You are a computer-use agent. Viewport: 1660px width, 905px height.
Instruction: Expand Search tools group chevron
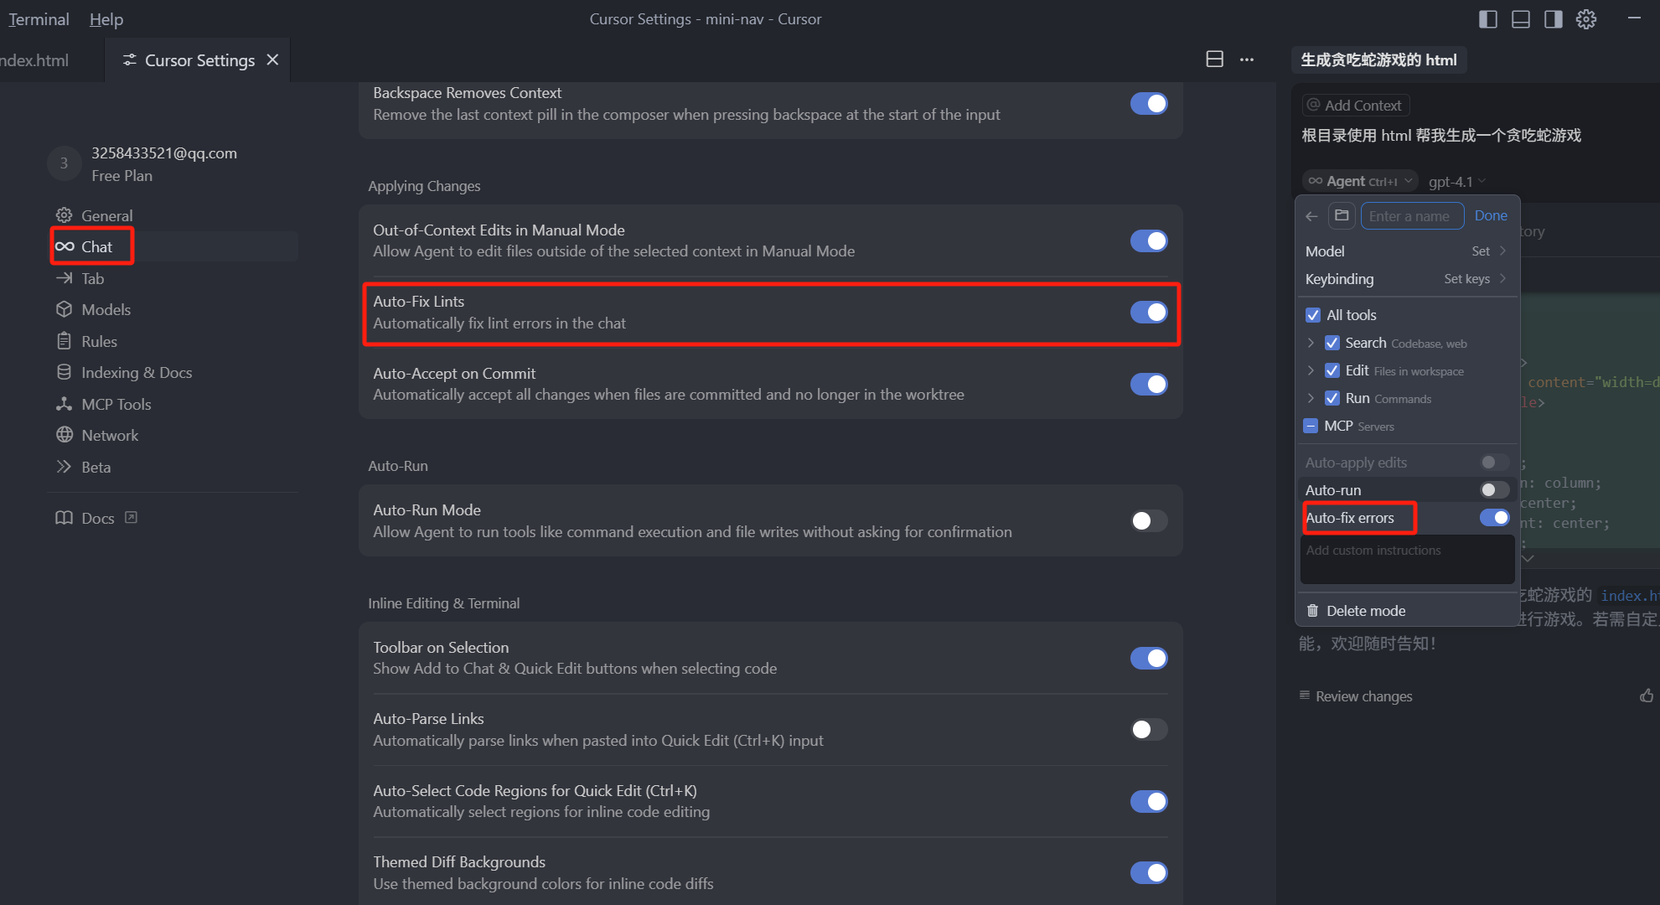[x=1311, y=343]
